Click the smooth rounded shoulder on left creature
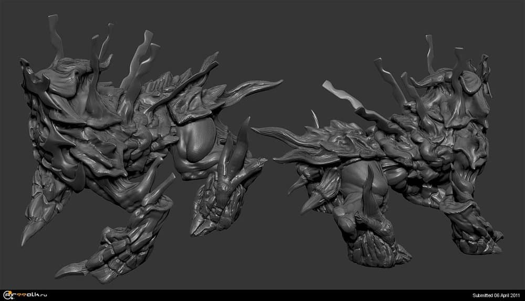This screenshot has height=301, width=525. click(195, 144)
